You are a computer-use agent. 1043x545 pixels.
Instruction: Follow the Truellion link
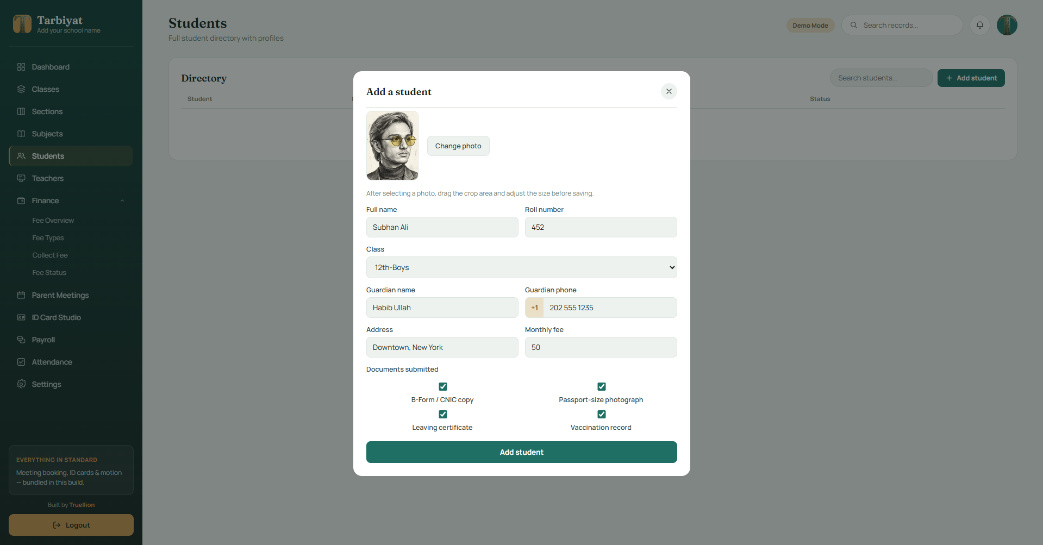coord(82,505)
